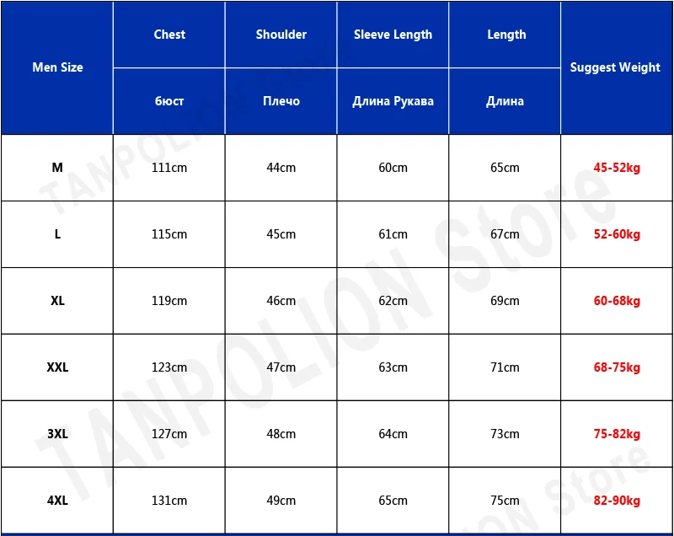Screen dimensions: 674x536
Task: Click the Suggest Weight header
Action: (615, 67)
